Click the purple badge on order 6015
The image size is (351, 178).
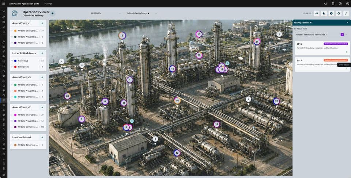tap(336, 44)
